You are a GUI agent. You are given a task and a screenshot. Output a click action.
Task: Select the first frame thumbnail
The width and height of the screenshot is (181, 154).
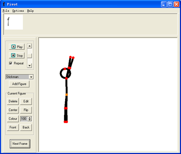point(14,22)
